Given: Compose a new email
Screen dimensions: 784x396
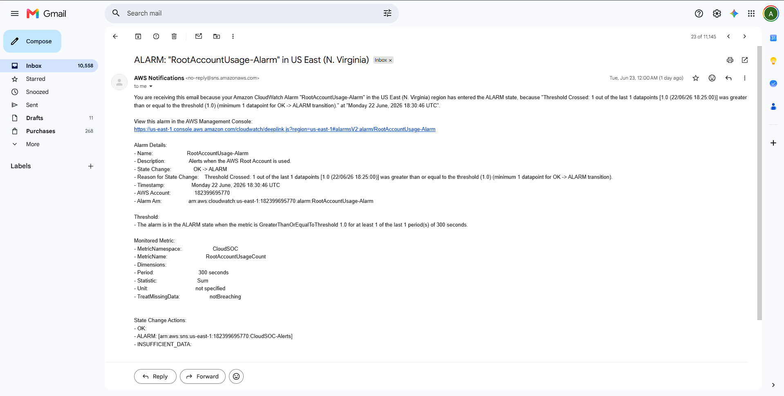Looking at the screenshot, I should tap(32, 41).
